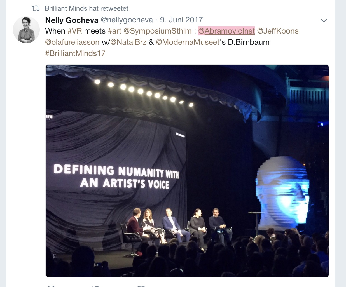Click the retweet icon under the photo
Screen dimensions: 346x287
click(96, 286)
